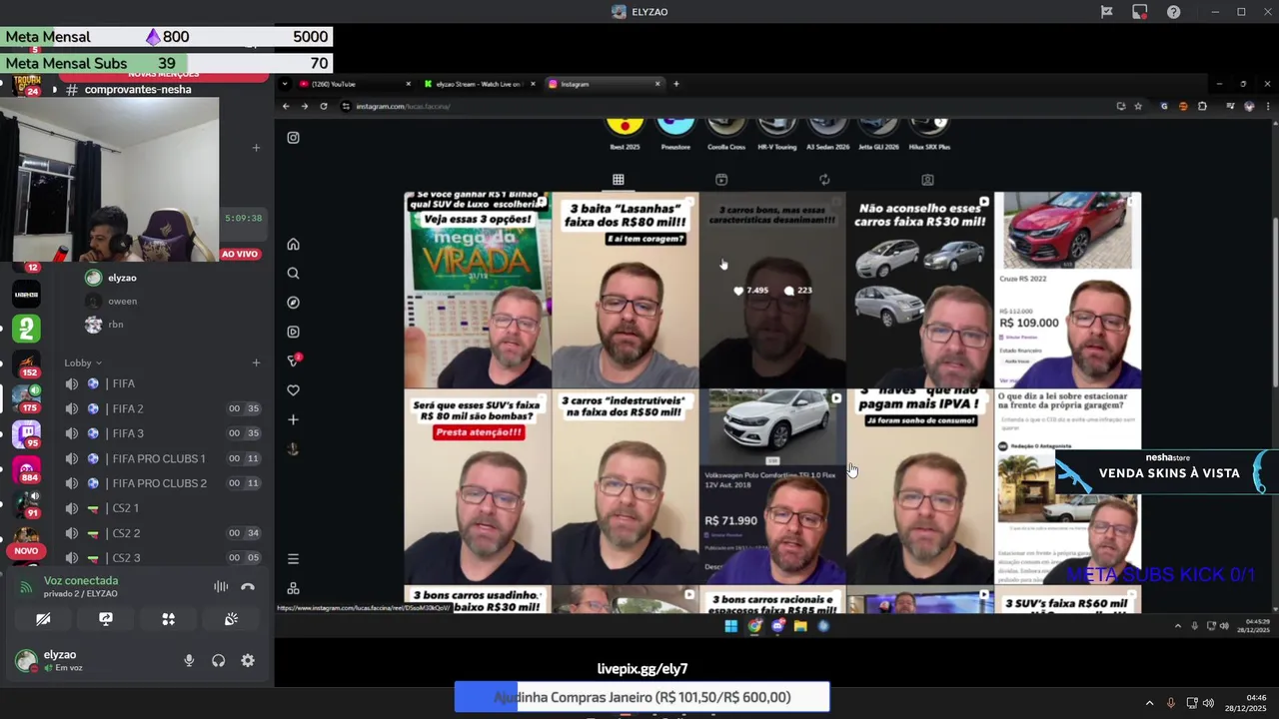Open the 3 baita Lasanhas reel
Image resolution: width=1279 pixels, height=719 pixels.
pos(626,290)
